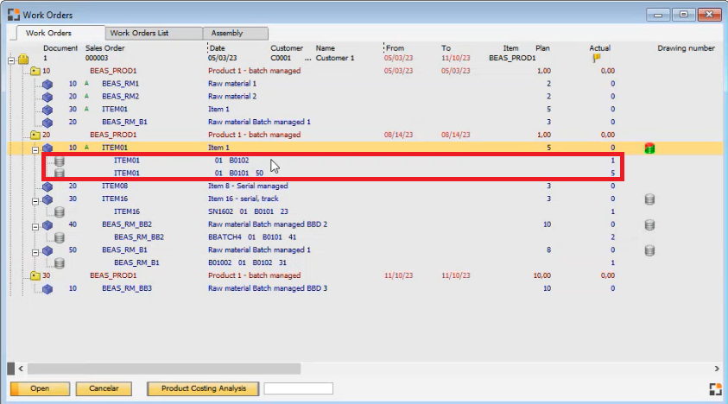Open the Assembly tab
728x404 pixels.
pos(226,34)
